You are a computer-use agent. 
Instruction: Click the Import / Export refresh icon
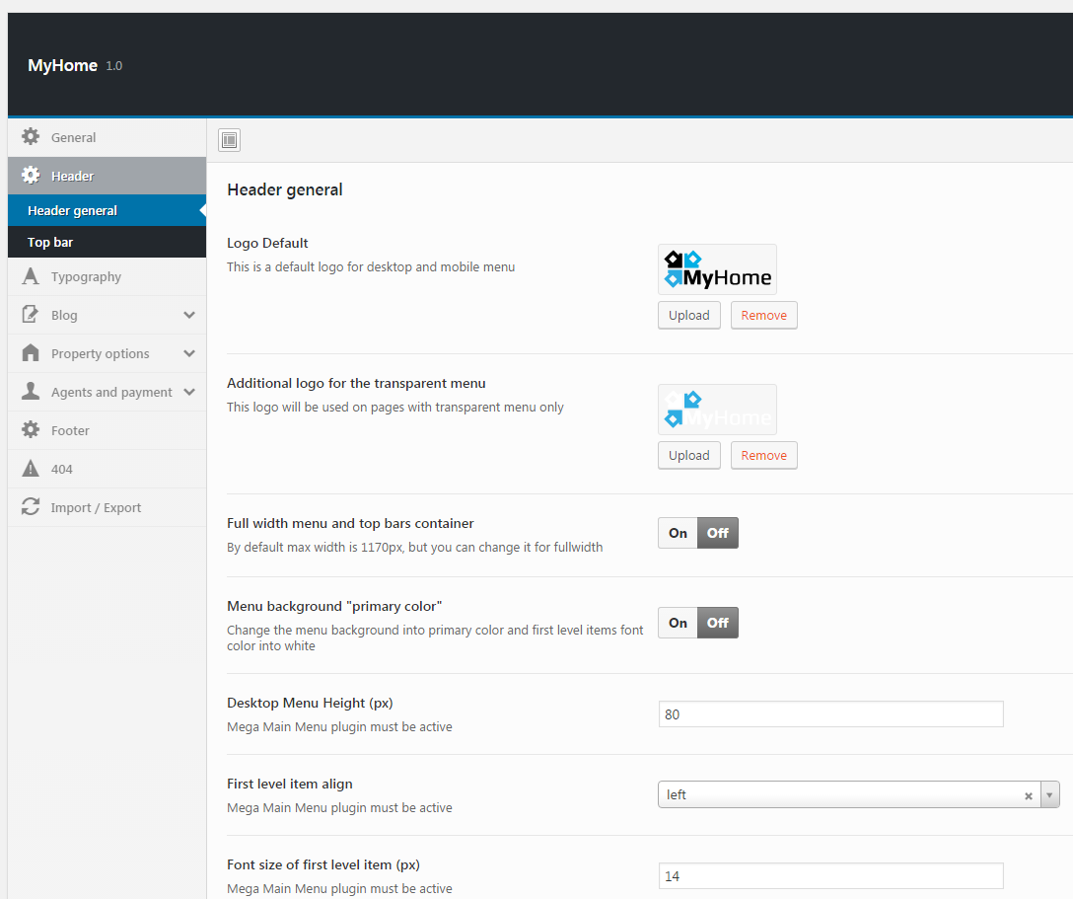[x=31, y=506]
